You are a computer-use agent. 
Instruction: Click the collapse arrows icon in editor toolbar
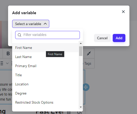coord(89,53)
